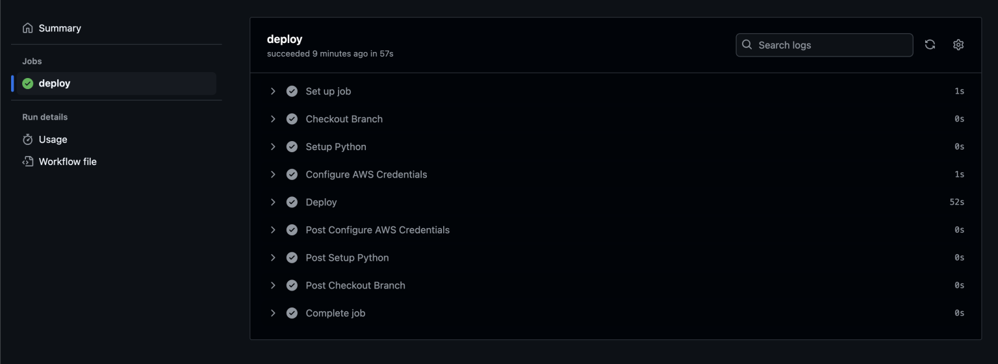Click the search magnifier icon

[x=748, y=45]
